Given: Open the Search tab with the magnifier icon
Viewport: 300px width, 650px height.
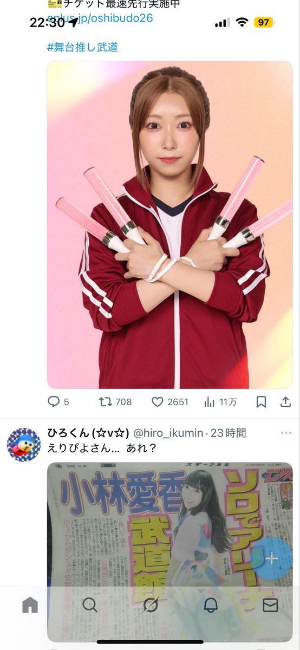Looking at the screenshot, I should coord(90,604).
